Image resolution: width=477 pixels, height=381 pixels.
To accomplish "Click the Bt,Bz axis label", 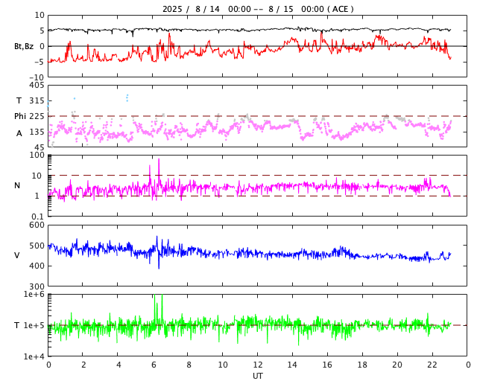I will tap(24, 46).
